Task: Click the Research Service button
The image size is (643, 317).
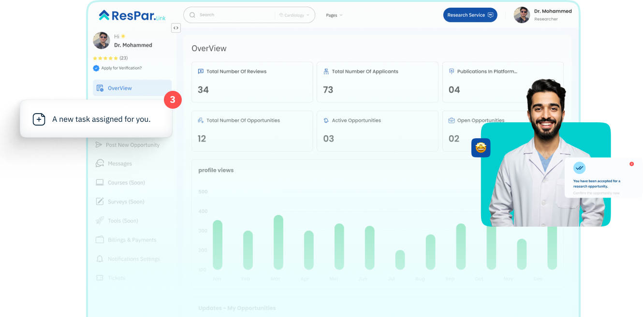Action: point(470,15)
